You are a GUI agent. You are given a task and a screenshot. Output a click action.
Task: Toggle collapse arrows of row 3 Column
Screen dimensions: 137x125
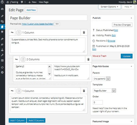(x=12, y=91)
